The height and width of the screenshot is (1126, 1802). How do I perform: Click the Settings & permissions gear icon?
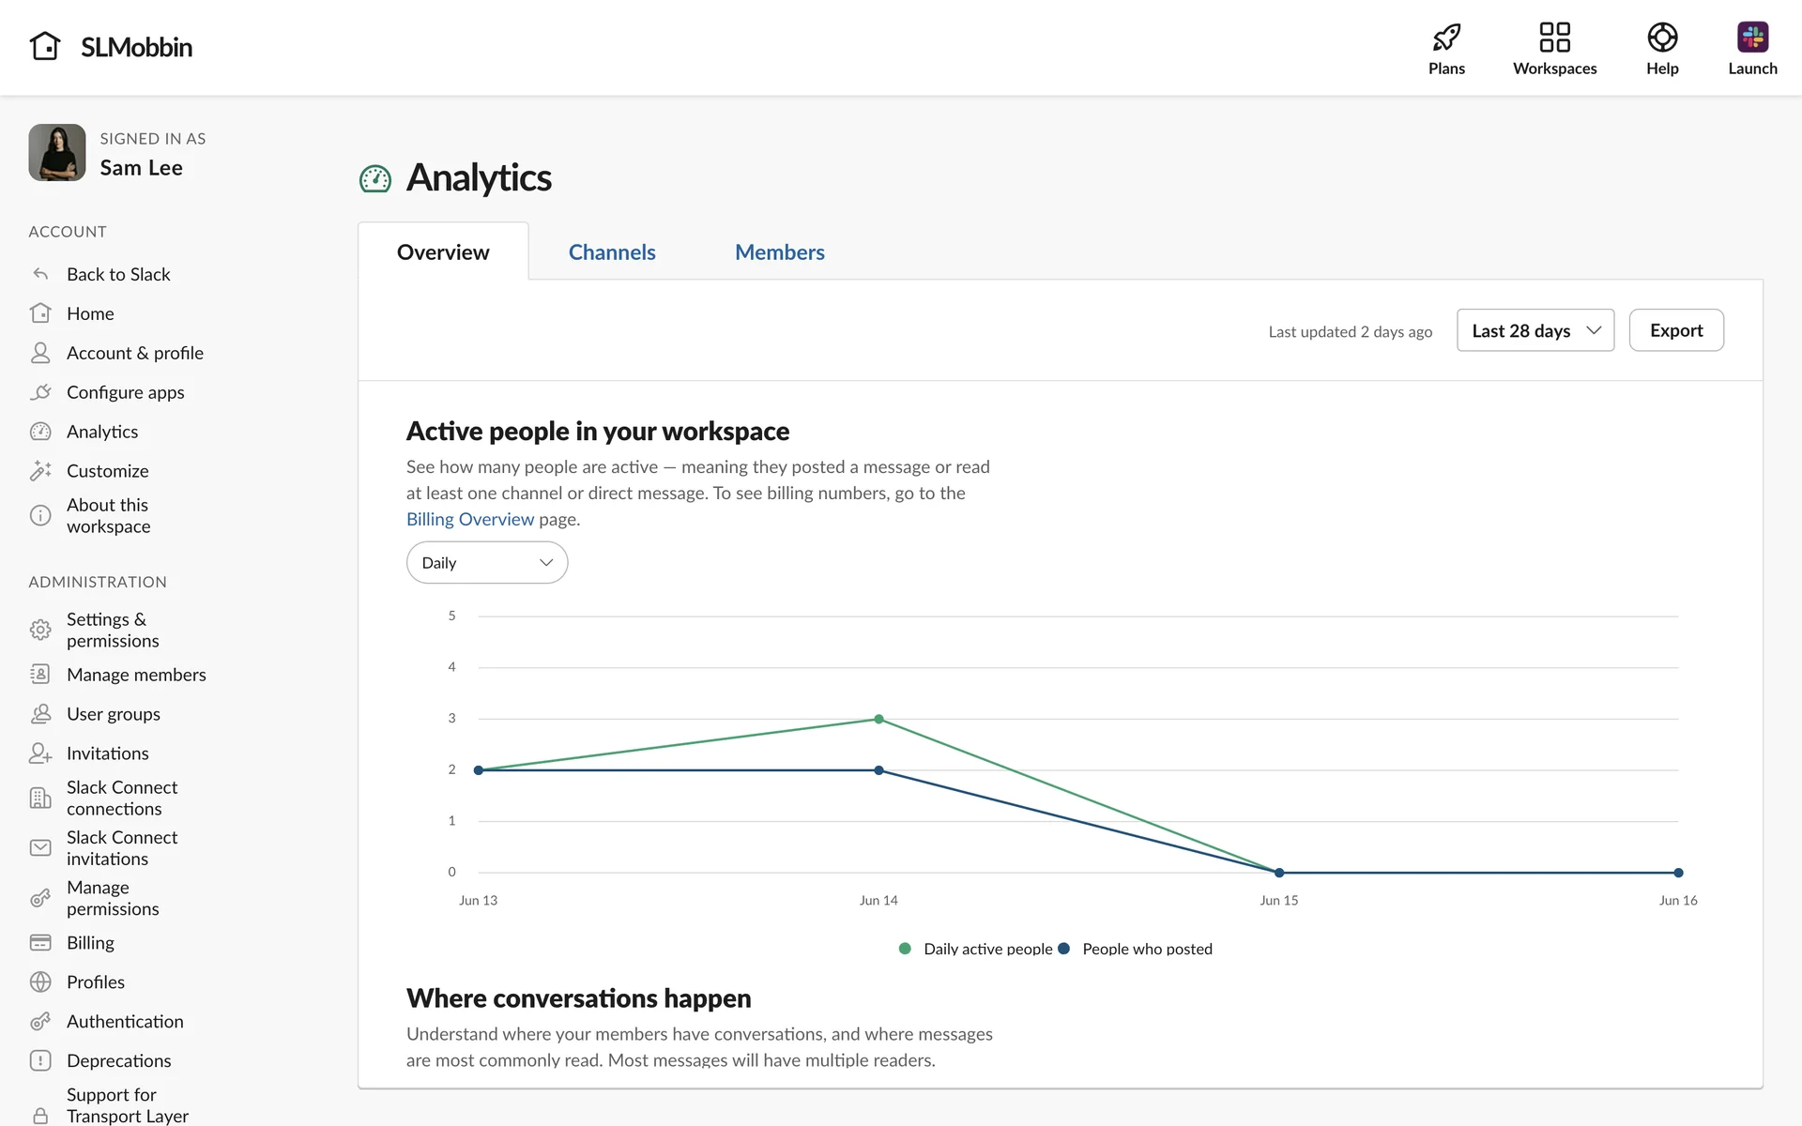[x=40, y=630]
